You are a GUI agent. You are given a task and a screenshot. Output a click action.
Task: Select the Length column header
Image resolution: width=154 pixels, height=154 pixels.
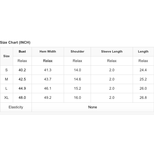pos(143,52)
